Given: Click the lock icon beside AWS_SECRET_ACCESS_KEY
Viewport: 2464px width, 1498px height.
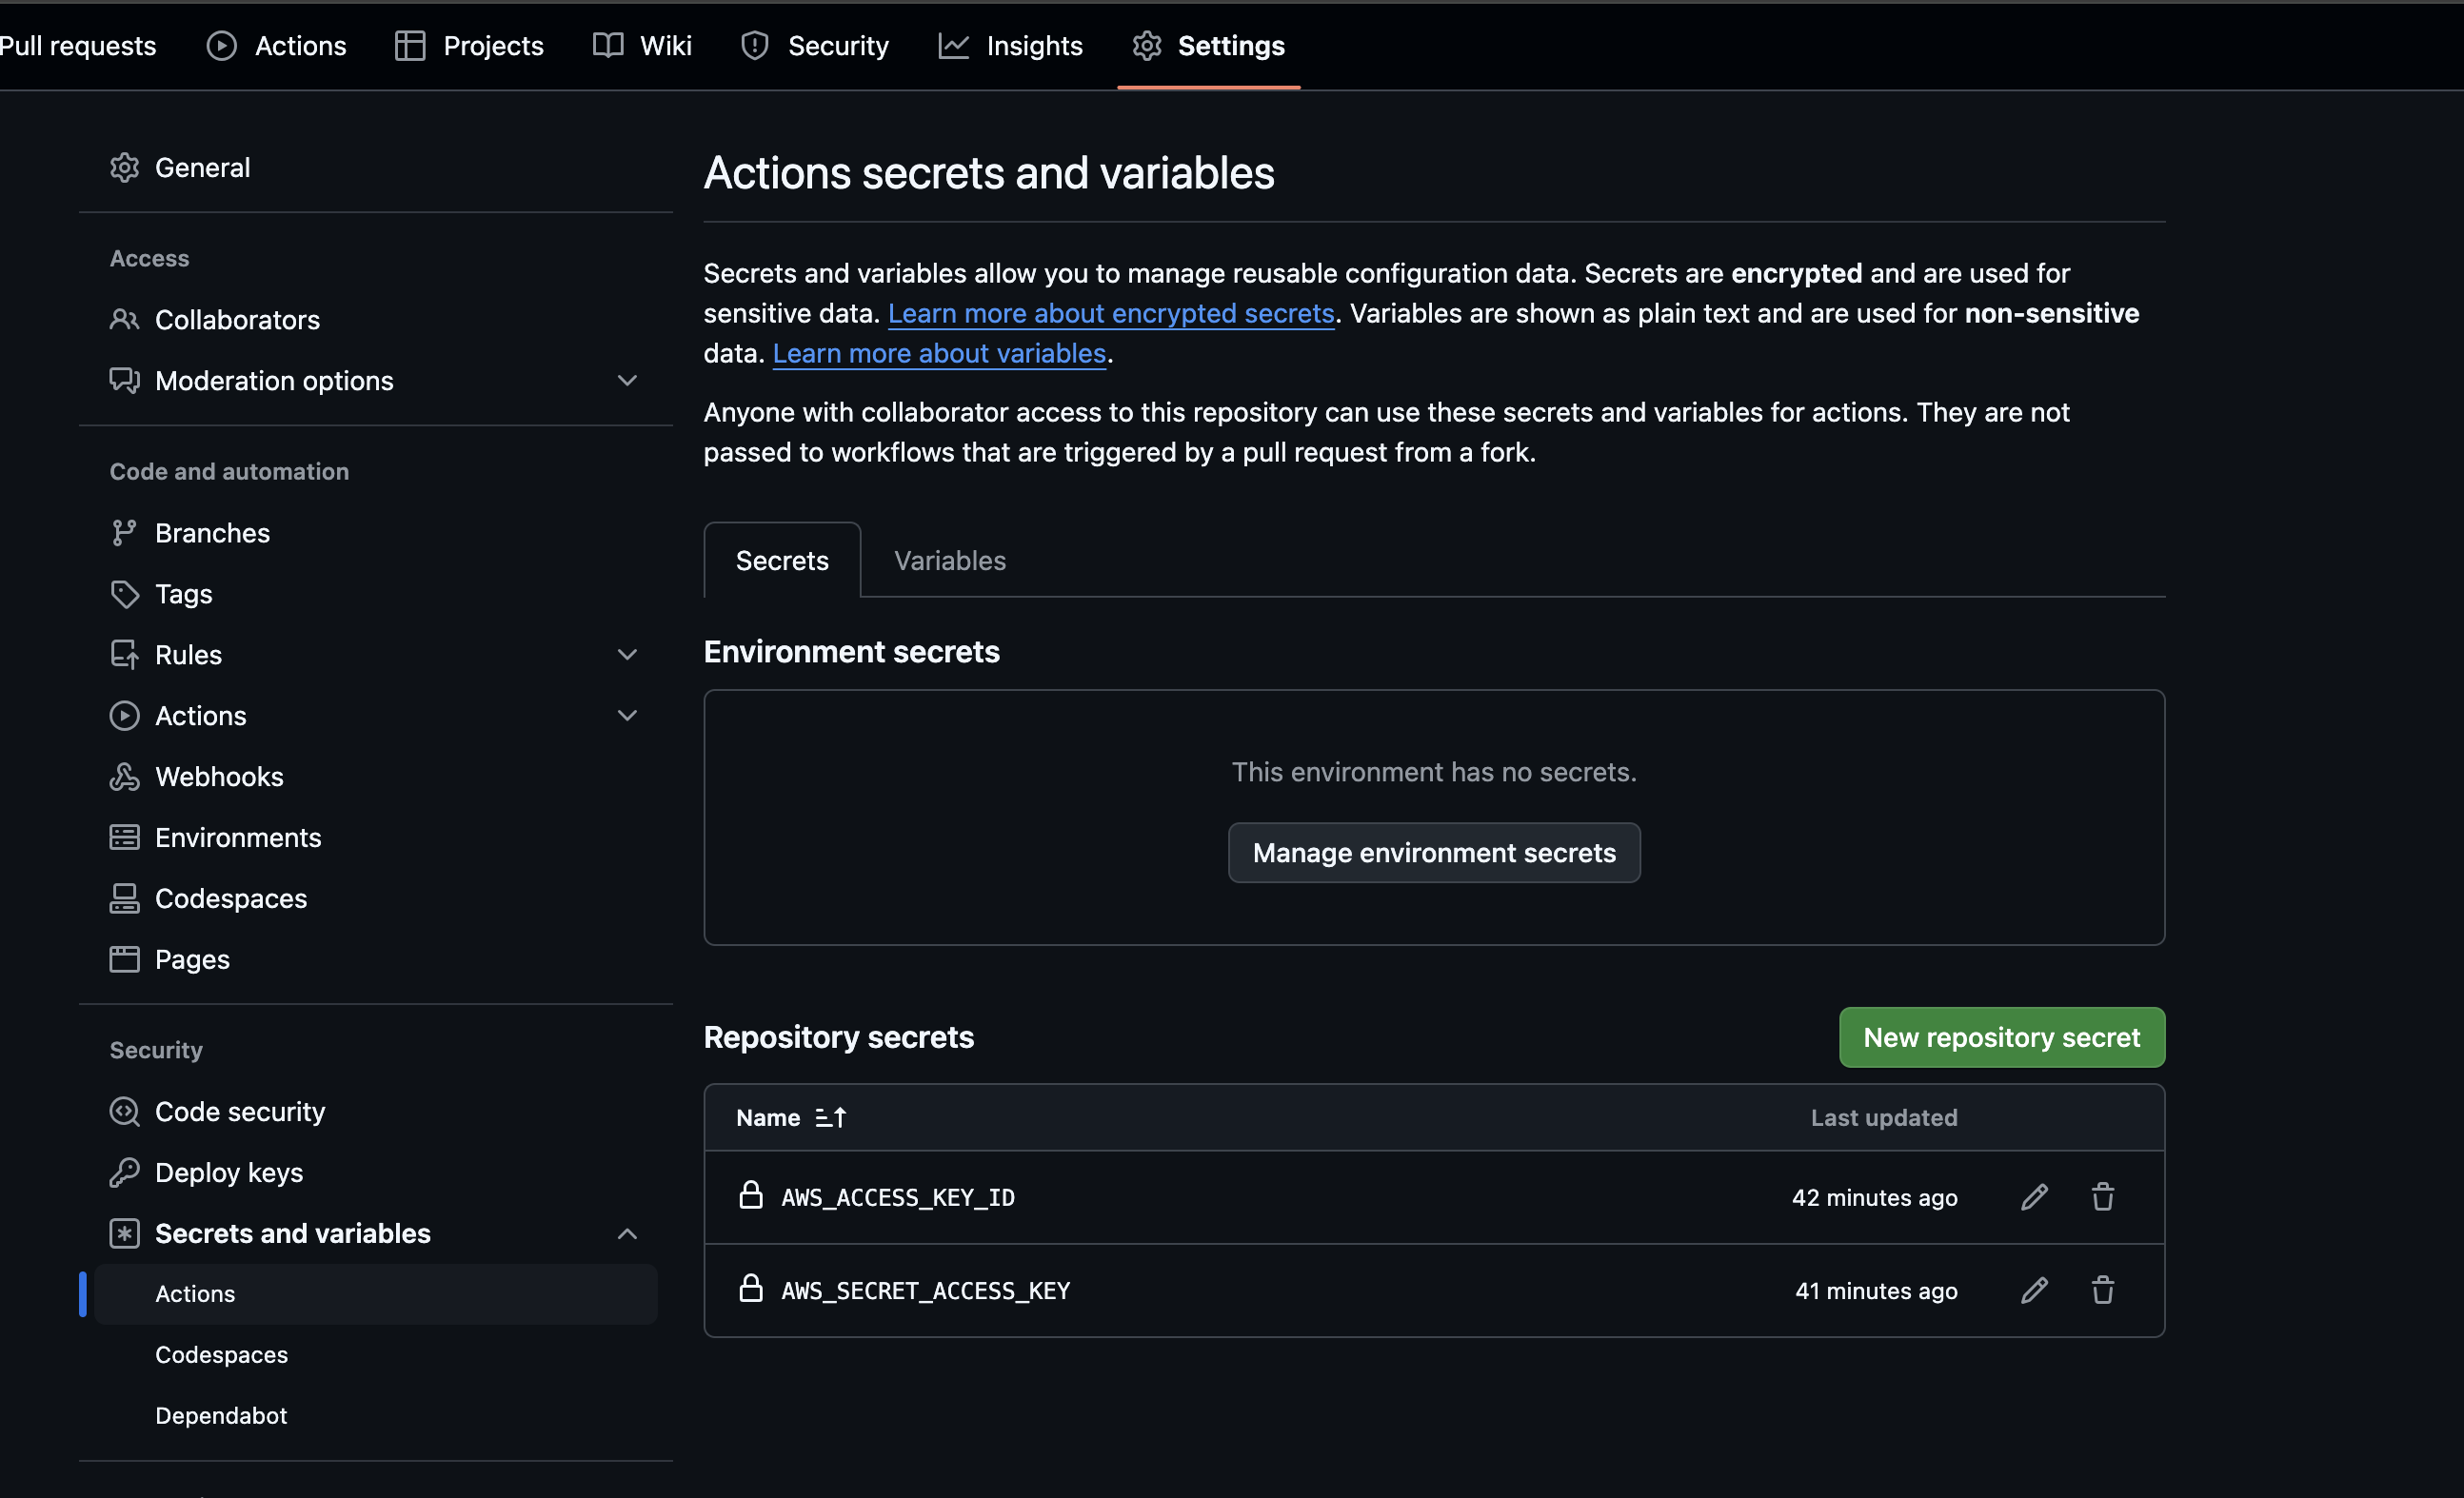Looking at the screenshot, I should coord(750,1287).
